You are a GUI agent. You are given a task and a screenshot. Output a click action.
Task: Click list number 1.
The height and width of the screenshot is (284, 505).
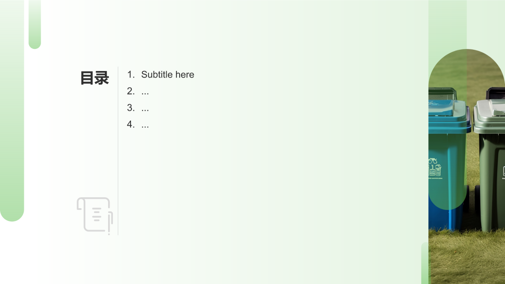coord(131,75)
